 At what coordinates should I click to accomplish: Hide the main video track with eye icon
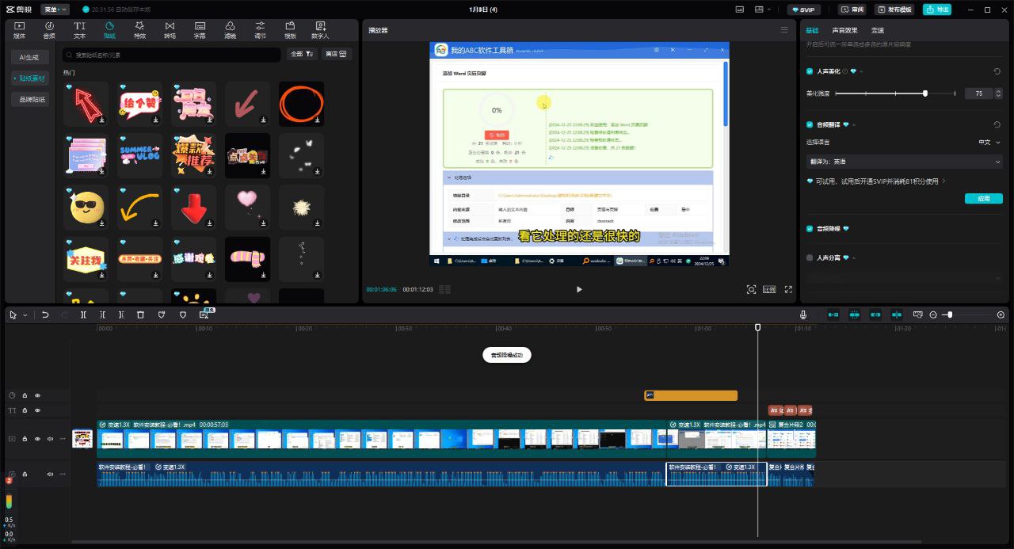pyautogui.click(x=37, y=439)
